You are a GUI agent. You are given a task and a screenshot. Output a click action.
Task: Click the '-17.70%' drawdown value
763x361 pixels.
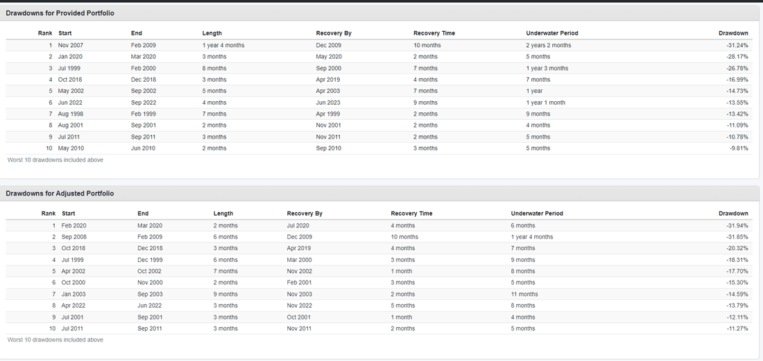coord(737,271)
